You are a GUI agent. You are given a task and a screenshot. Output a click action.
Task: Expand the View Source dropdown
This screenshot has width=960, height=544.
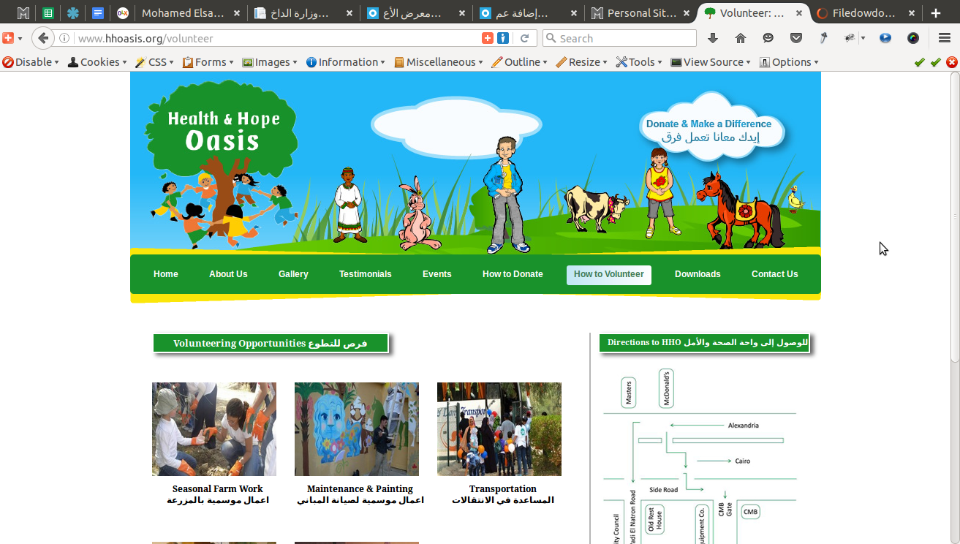[711, 62]
